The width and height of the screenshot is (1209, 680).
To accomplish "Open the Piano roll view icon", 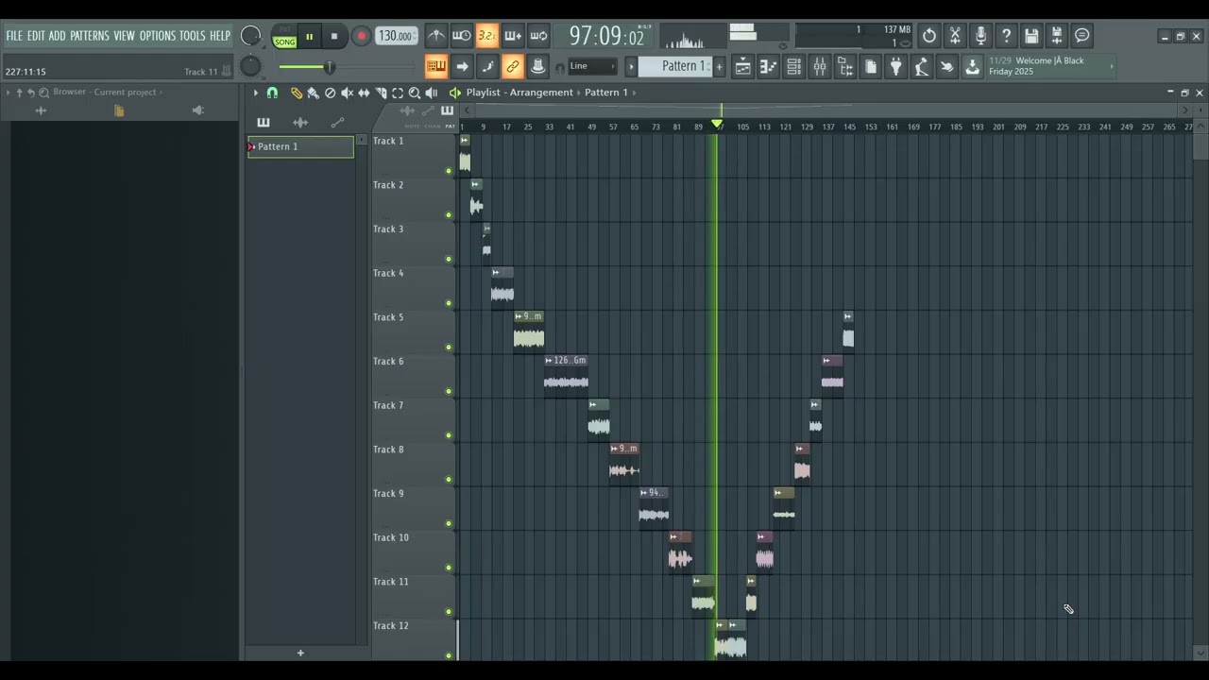I will pyautogui.click(x=769, y=66).
